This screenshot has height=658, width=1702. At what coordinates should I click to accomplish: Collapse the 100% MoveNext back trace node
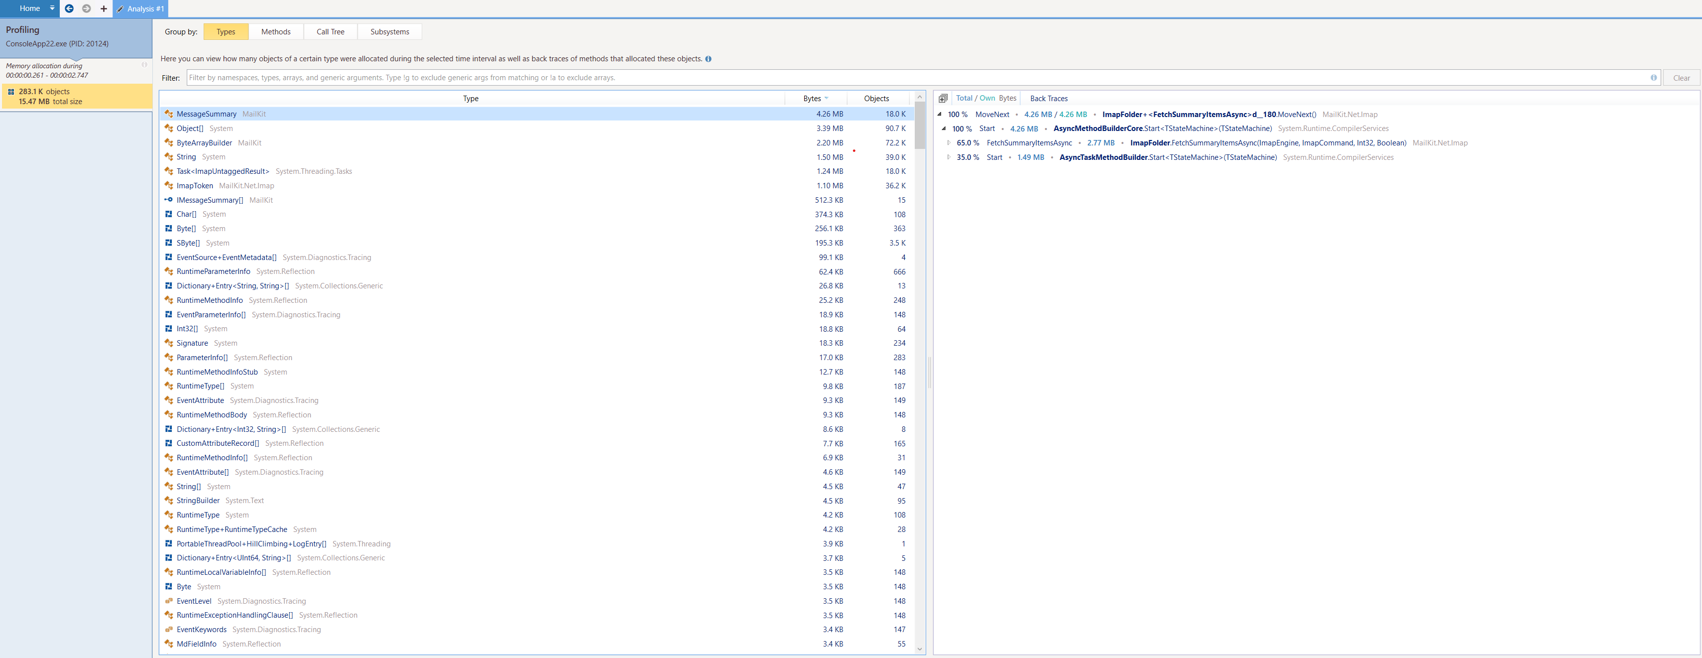(939, 114)
